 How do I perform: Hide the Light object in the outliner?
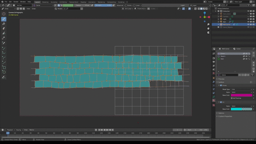tap(248, 19)
